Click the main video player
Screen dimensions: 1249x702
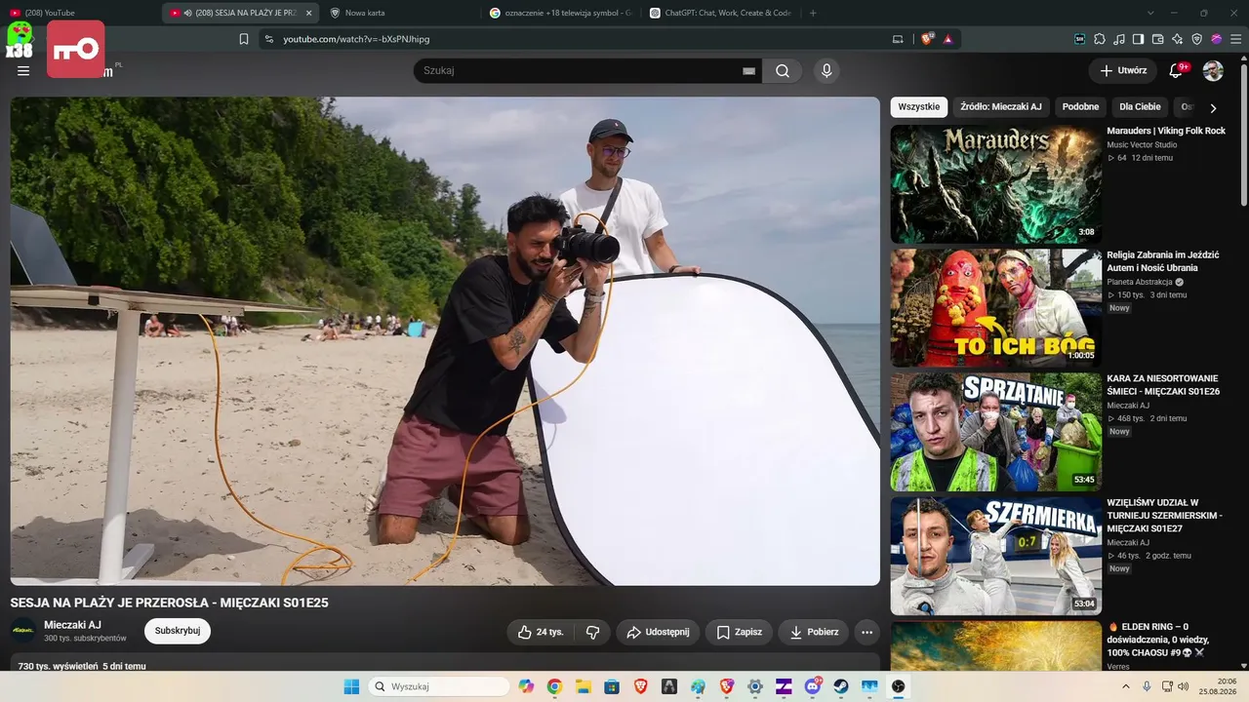click(445, 340)
